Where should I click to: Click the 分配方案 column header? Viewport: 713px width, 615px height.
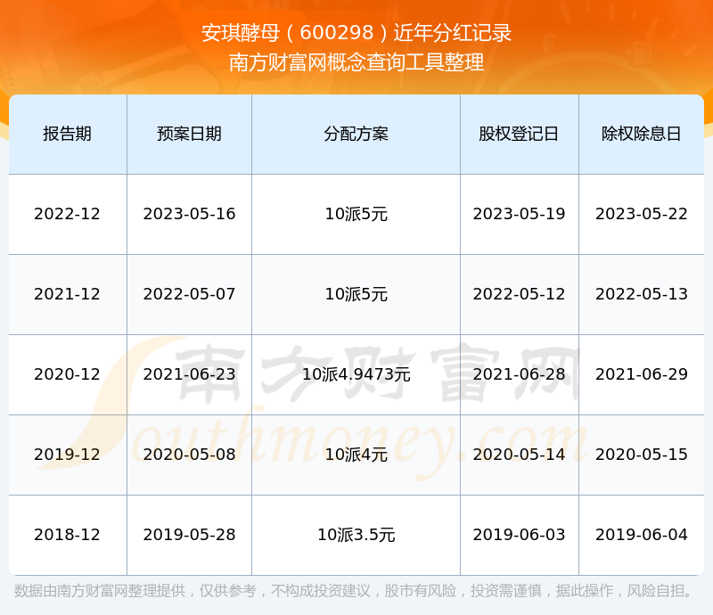click(356, 134)
